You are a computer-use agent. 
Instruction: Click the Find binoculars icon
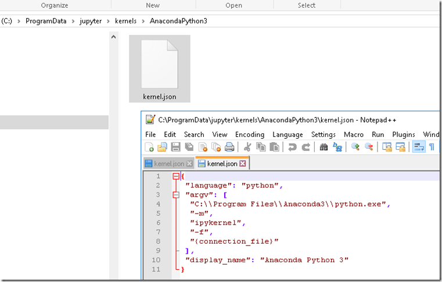pyautogui.click(x=324, y=147)
